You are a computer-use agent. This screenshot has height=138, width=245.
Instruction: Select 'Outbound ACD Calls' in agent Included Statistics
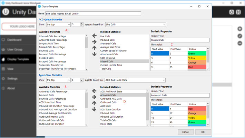pyautogui.click(x=111, y=99)
